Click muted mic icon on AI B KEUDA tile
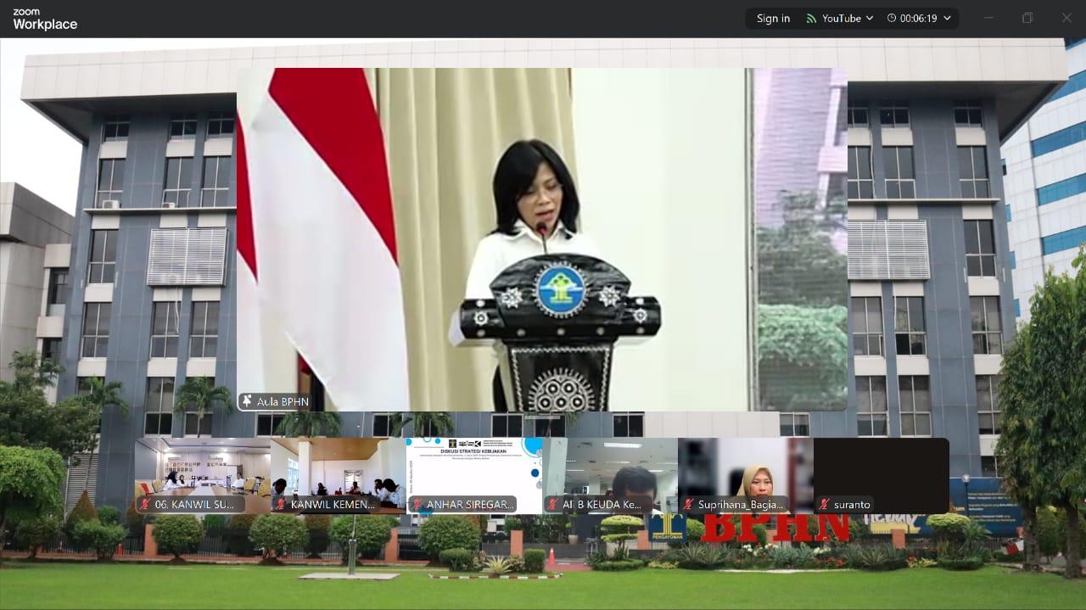1086x610 pixels. 552,505
